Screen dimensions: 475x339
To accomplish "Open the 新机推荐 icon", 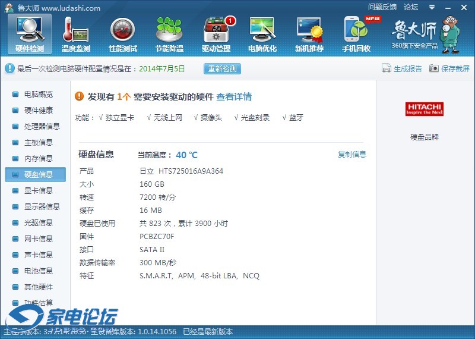I will click(x=309, y=33).
